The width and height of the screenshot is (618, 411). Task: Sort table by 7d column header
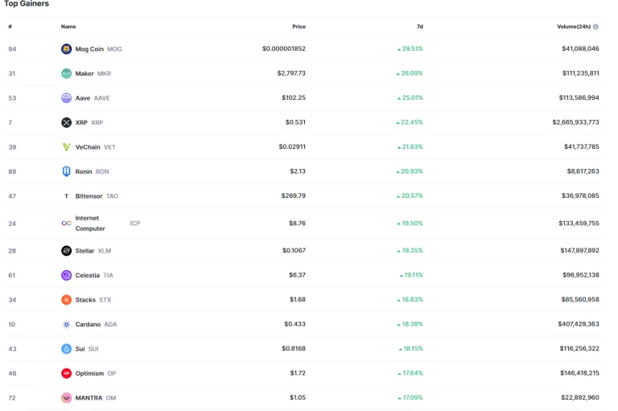[x=419, y=27]
